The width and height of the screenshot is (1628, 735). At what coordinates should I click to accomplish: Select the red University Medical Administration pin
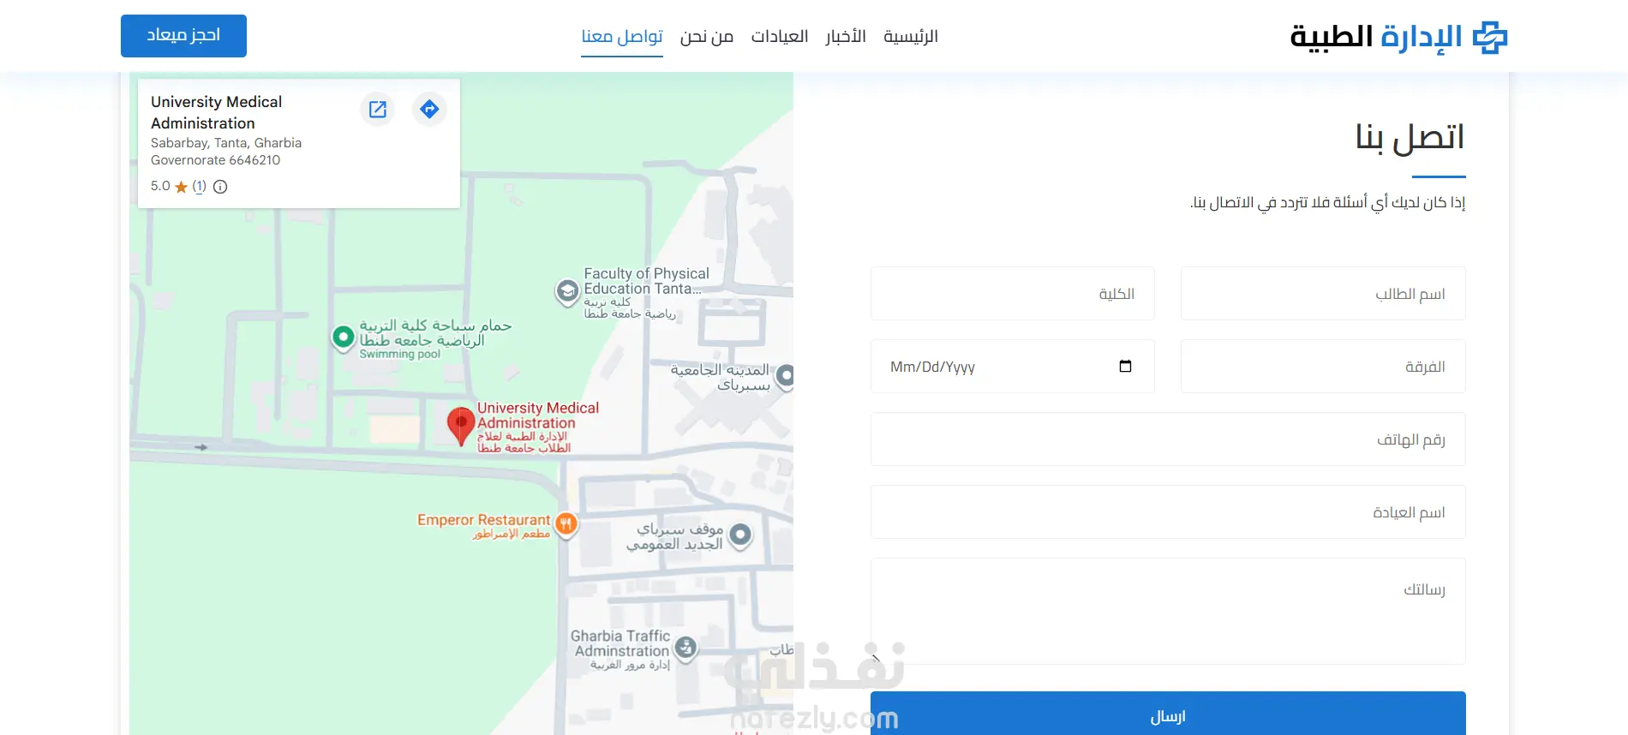coord(461,427)
